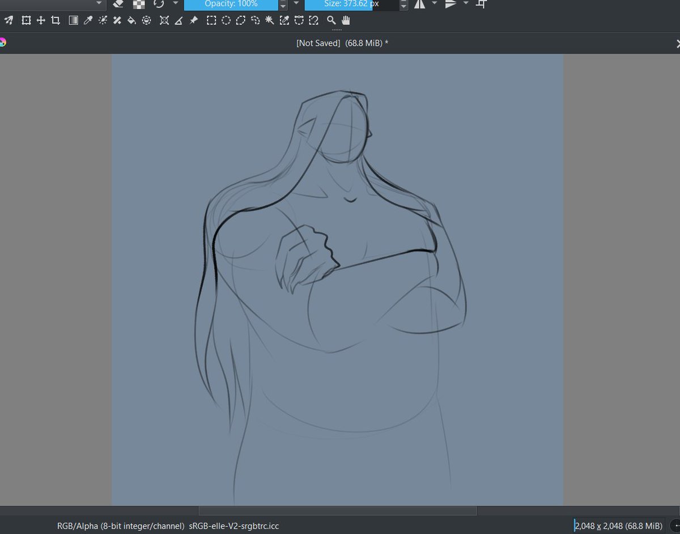Screen dimensions: 680x534
Task: Toggle eraser mode
Action: [118, 4]
